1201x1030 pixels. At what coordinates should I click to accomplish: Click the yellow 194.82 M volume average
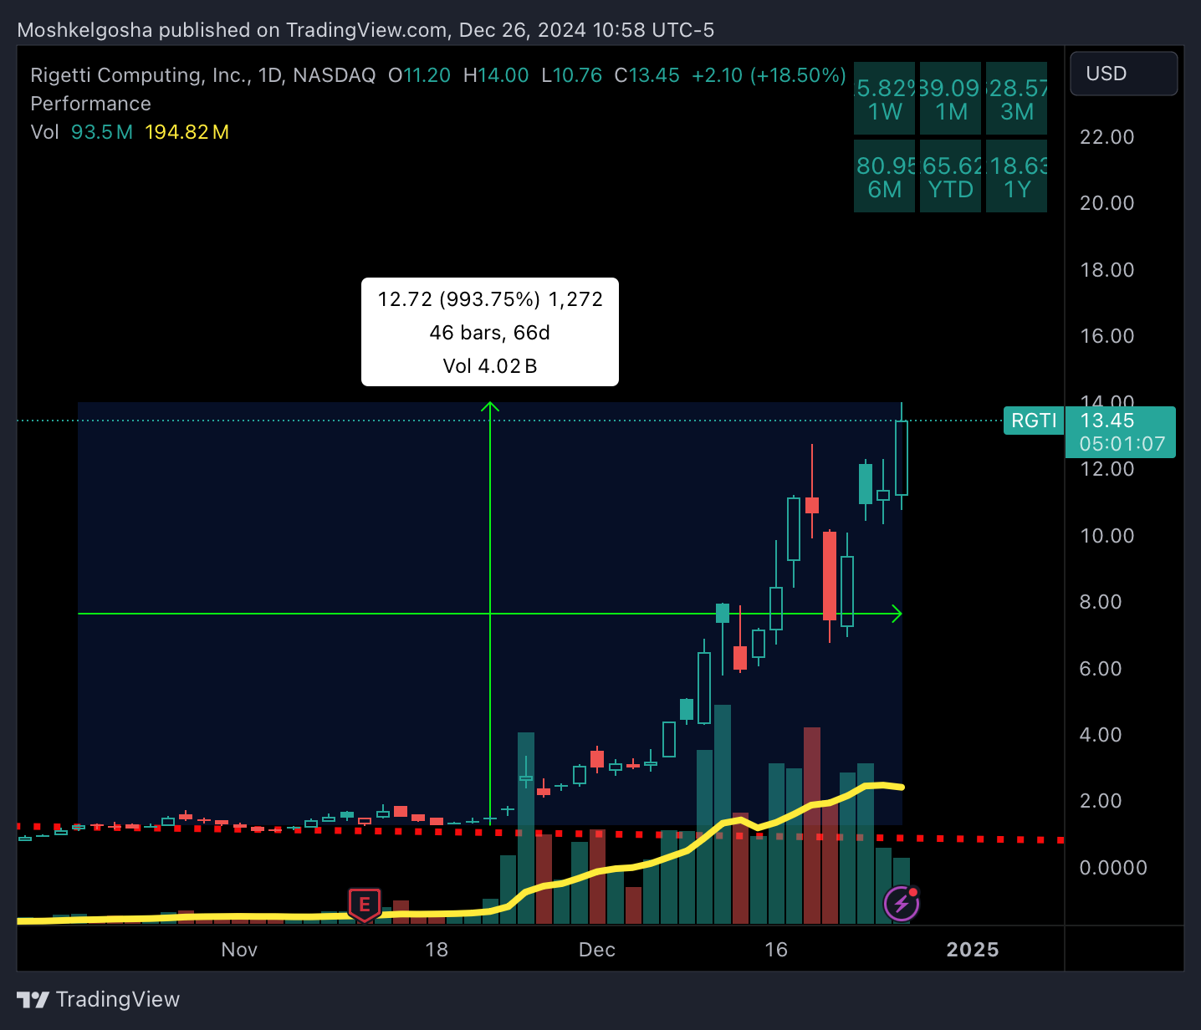(x=187, y=132)
